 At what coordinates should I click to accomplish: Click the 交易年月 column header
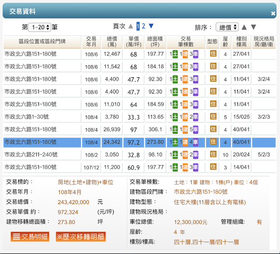(91, 42)
